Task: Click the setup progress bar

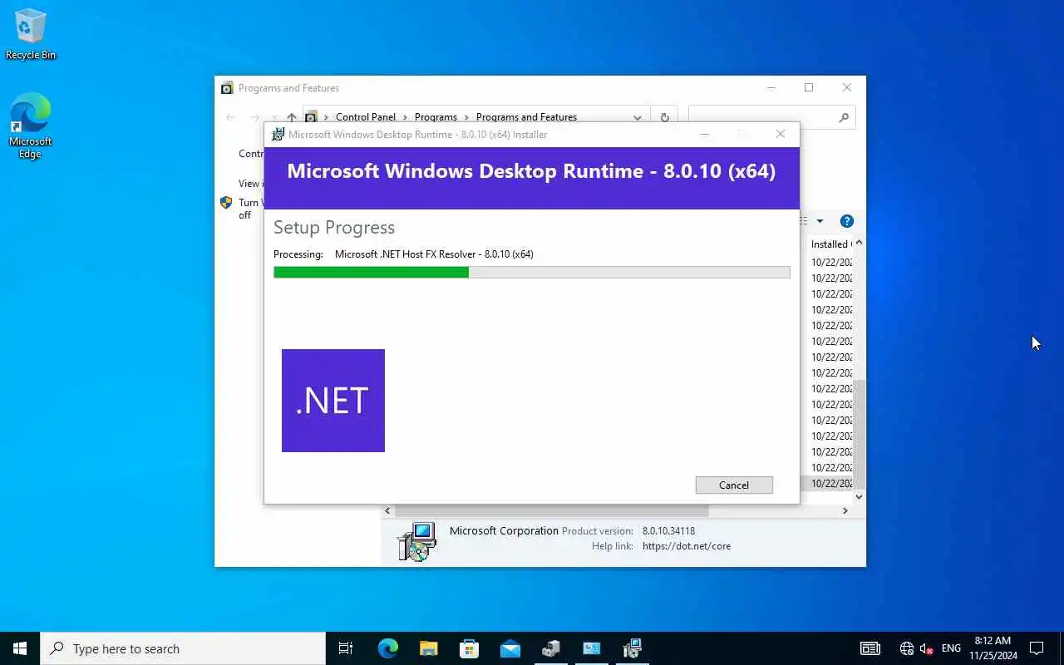Action: pos(532,272)
